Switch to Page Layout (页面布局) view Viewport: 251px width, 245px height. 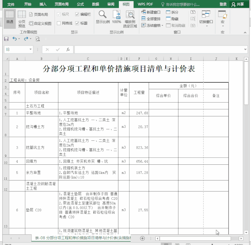click(38, 15)
